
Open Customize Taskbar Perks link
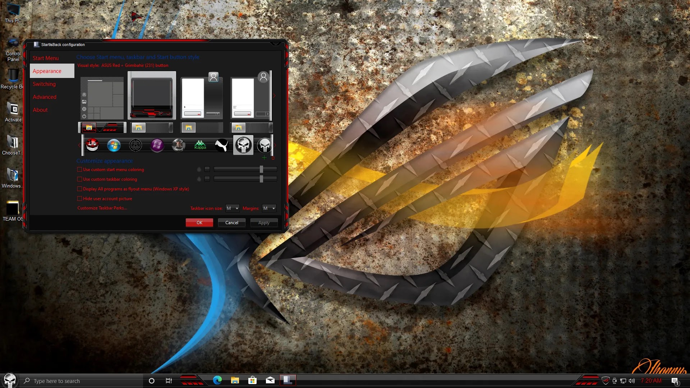102,208
